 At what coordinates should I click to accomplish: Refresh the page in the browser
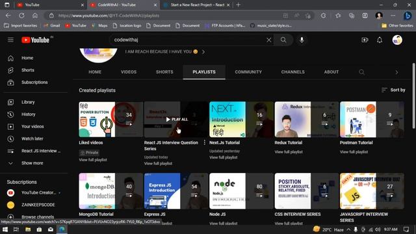click(21, 16)
